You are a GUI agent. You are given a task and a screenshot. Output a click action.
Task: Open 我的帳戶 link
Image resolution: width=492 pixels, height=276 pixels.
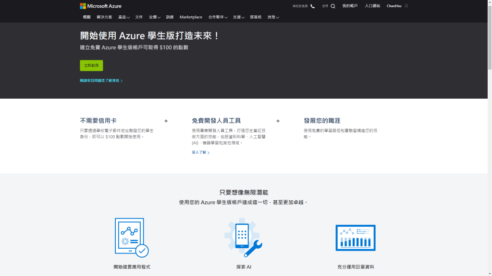350,6
